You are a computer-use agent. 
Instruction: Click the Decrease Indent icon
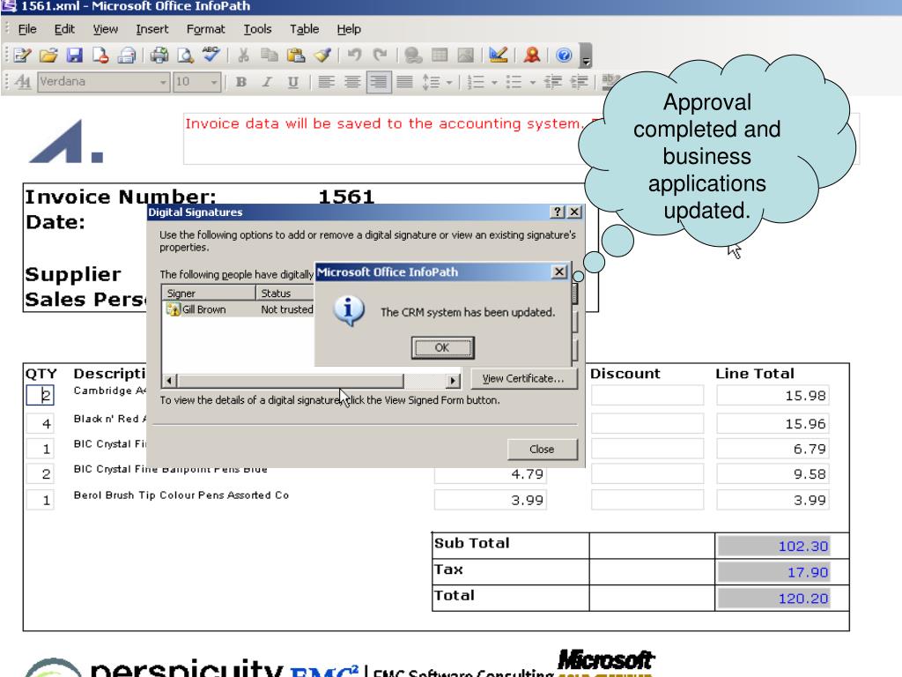tap(553, 82)
